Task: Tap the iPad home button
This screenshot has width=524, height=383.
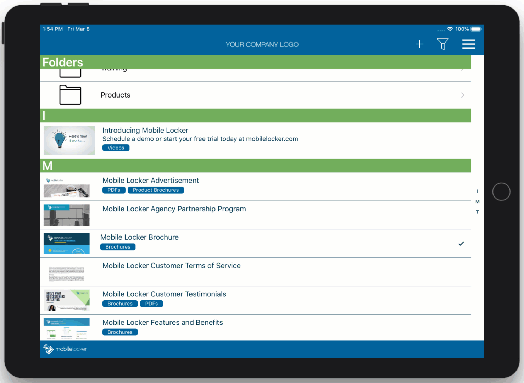Action: [501, 191]
